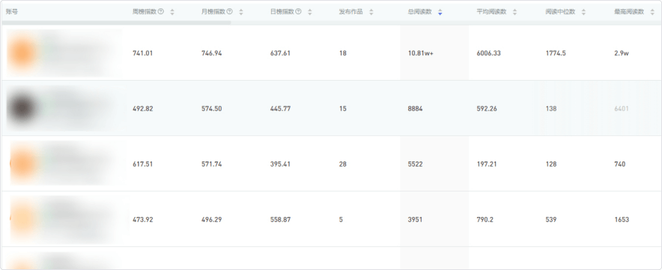Select the median reads value 128

pyautogui.click(x=551, y=164)
